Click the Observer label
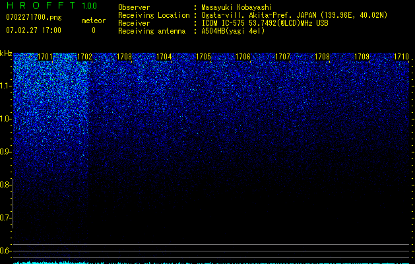This screenshot has width=415, height=264. click(134, 7)
